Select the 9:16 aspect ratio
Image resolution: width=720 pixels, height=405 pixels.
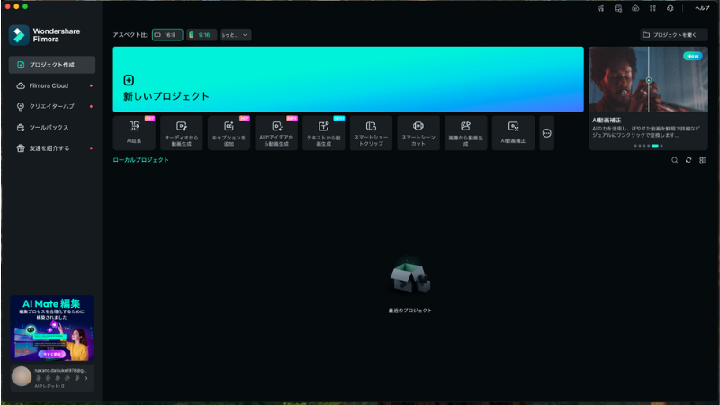[x=202, y=35]
